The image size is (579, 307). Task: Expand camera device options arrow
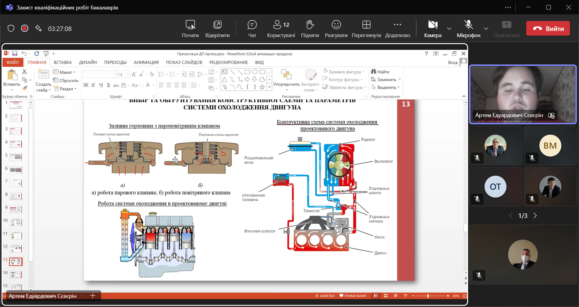click(449, 29)
